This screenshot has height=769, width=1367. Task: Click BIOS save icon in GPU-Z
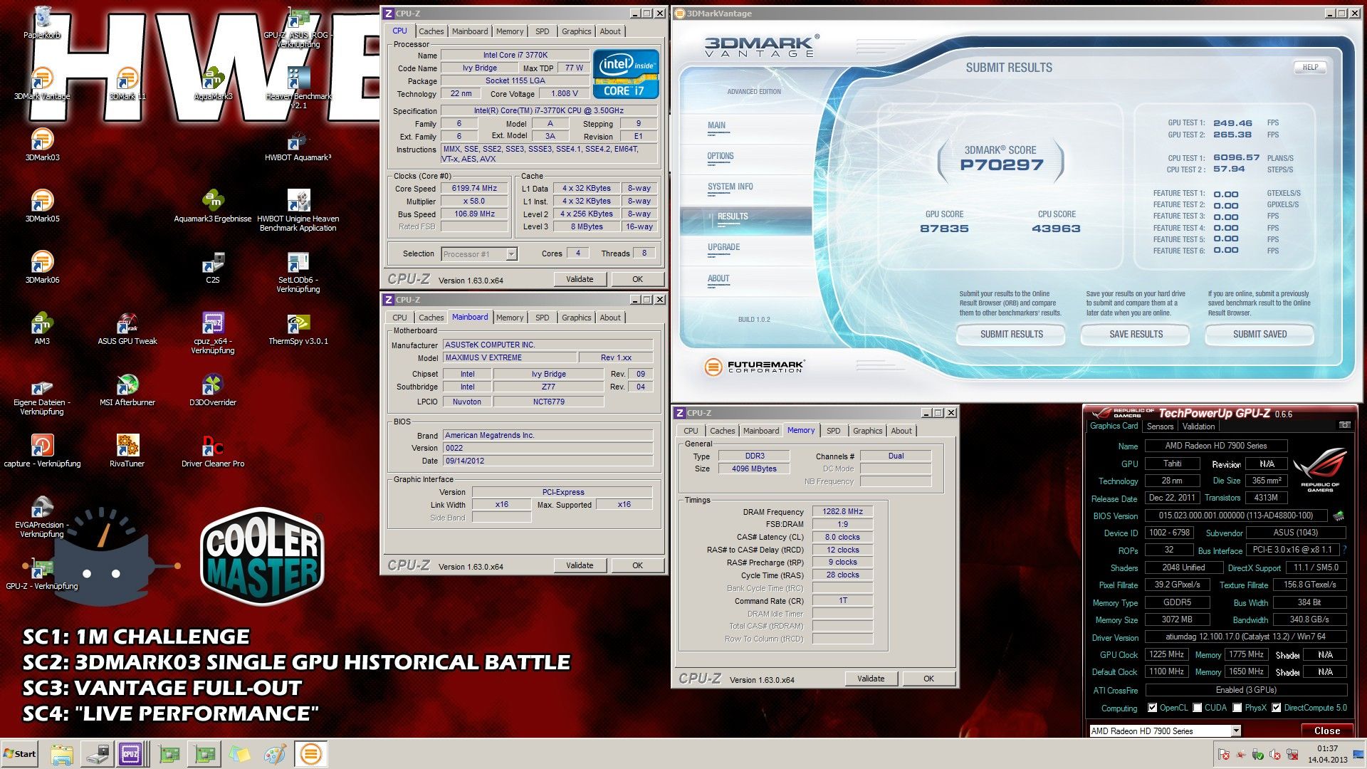(1339, 516)
